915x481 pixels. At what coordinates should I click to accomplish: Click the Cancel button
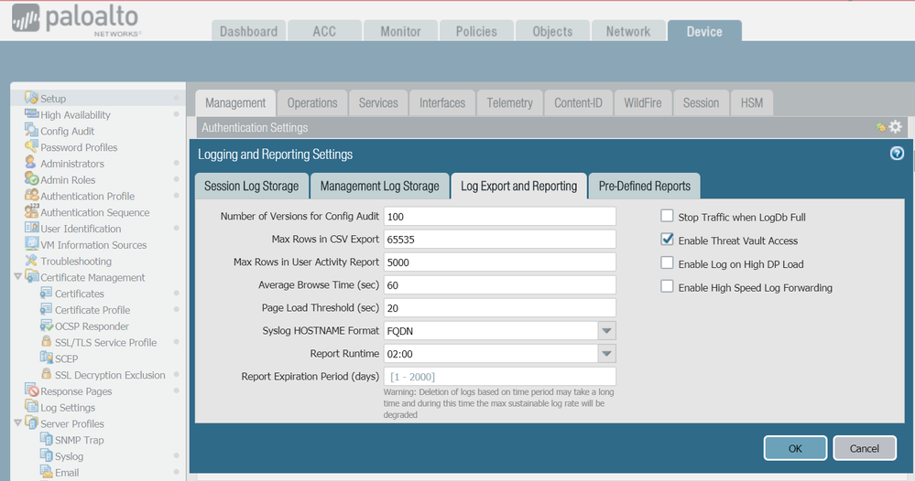click(864, 448)
